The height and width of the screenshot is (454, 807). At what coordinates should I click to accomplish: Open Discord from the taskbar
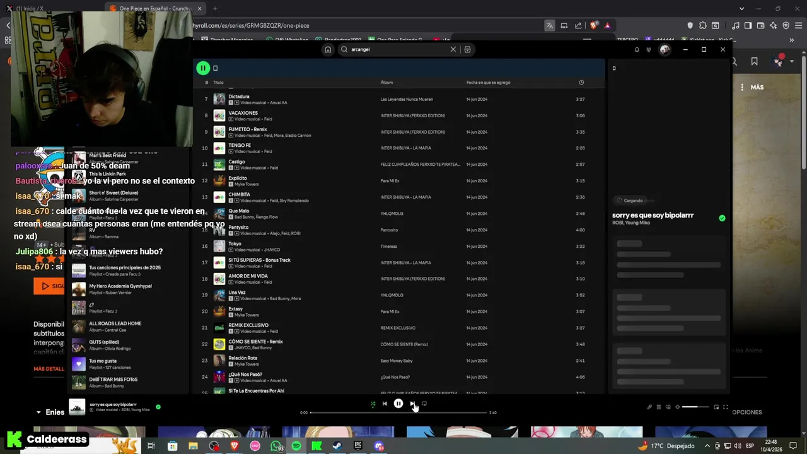pyautogui.click(x=379, y=446)
